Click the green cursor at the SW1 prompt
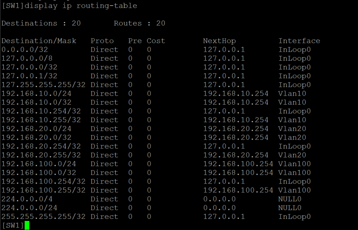Image resolution: width=358 pixels, height=230 pixels. (x=27, y=225)
